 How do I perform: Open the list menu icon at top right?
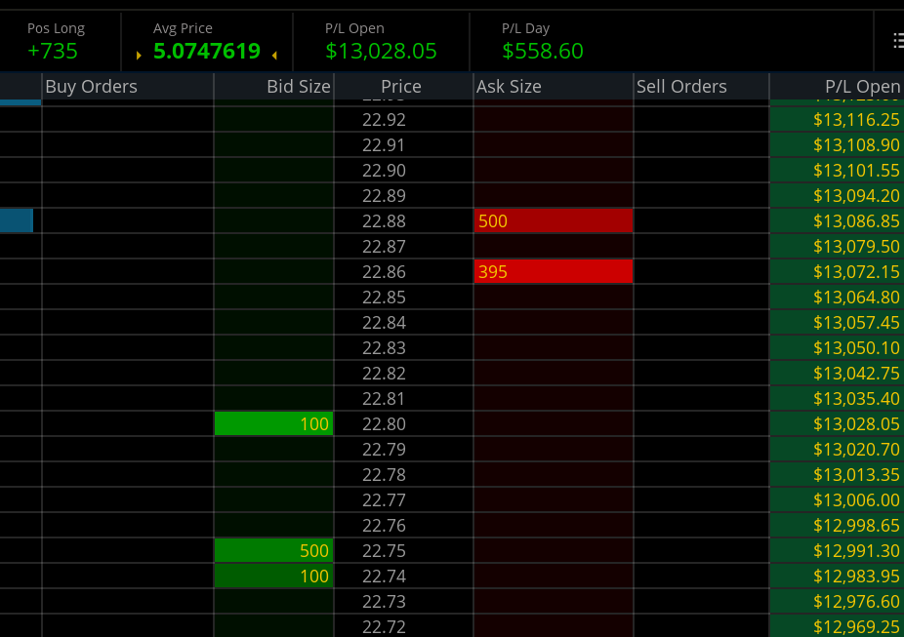898,40
